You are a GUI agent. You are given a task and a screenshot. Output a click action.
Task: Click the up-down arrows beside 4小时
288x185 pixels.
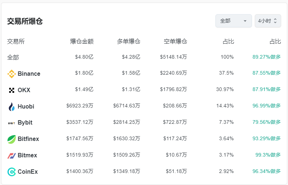(275, 21)
